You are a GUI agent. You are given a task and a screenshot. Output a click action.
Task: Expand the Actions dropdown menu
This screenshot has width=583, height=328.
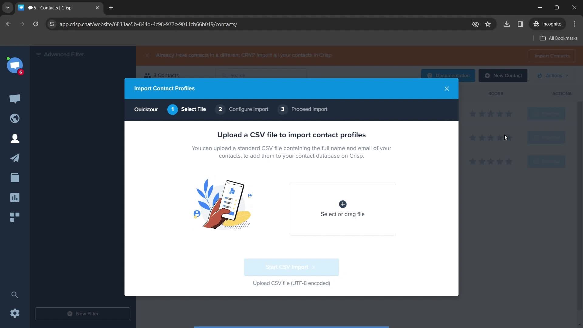tap(554, 75)
